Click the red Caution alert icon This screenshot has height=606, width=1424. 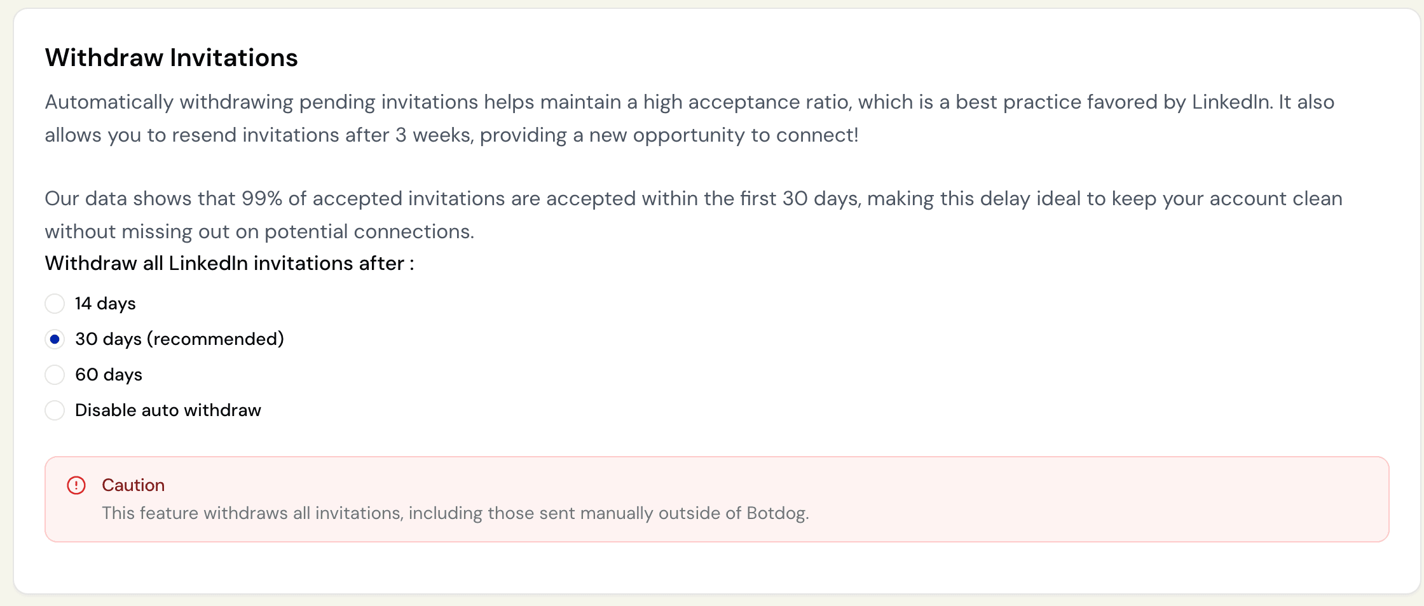click(77, 485)
